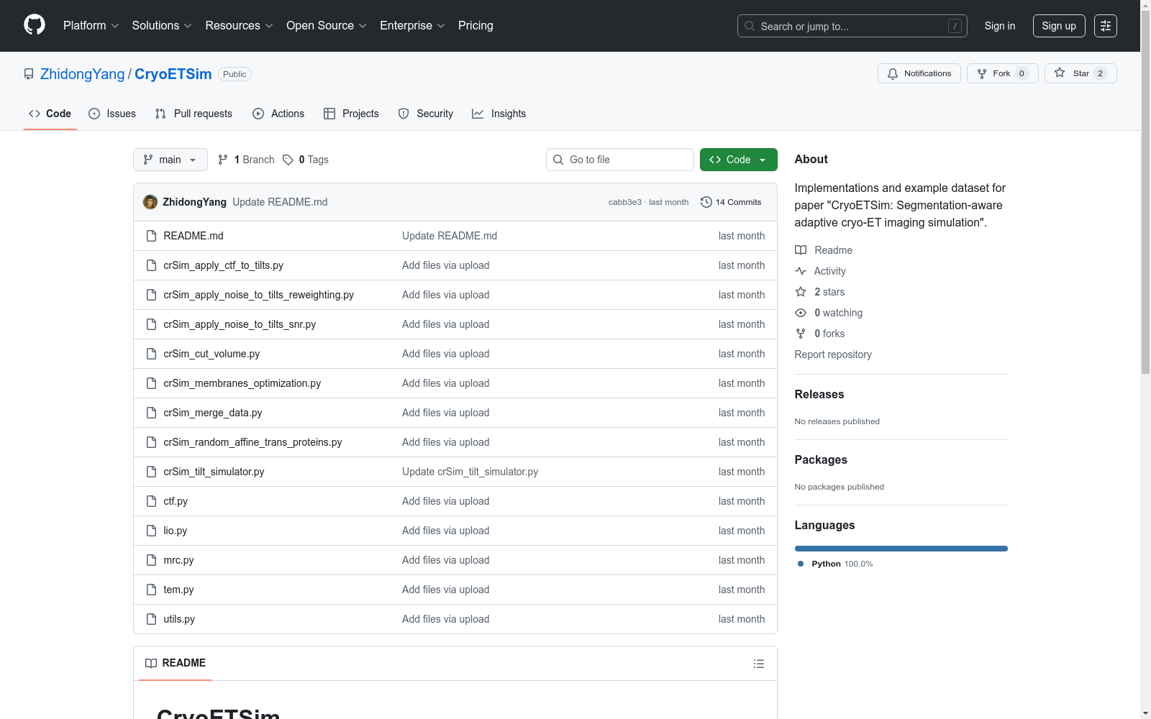
Task: Click the Star icon for this repository
Action: pos(1060,73)
